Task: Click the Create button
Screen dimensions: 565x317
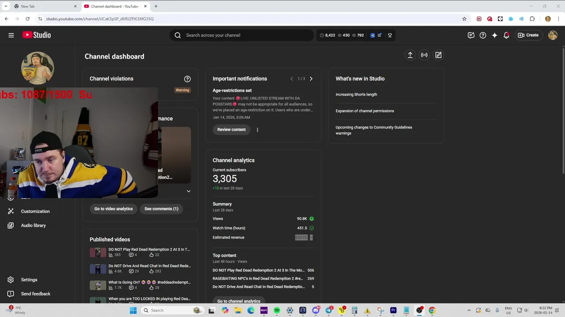Action: coord(528,35)
